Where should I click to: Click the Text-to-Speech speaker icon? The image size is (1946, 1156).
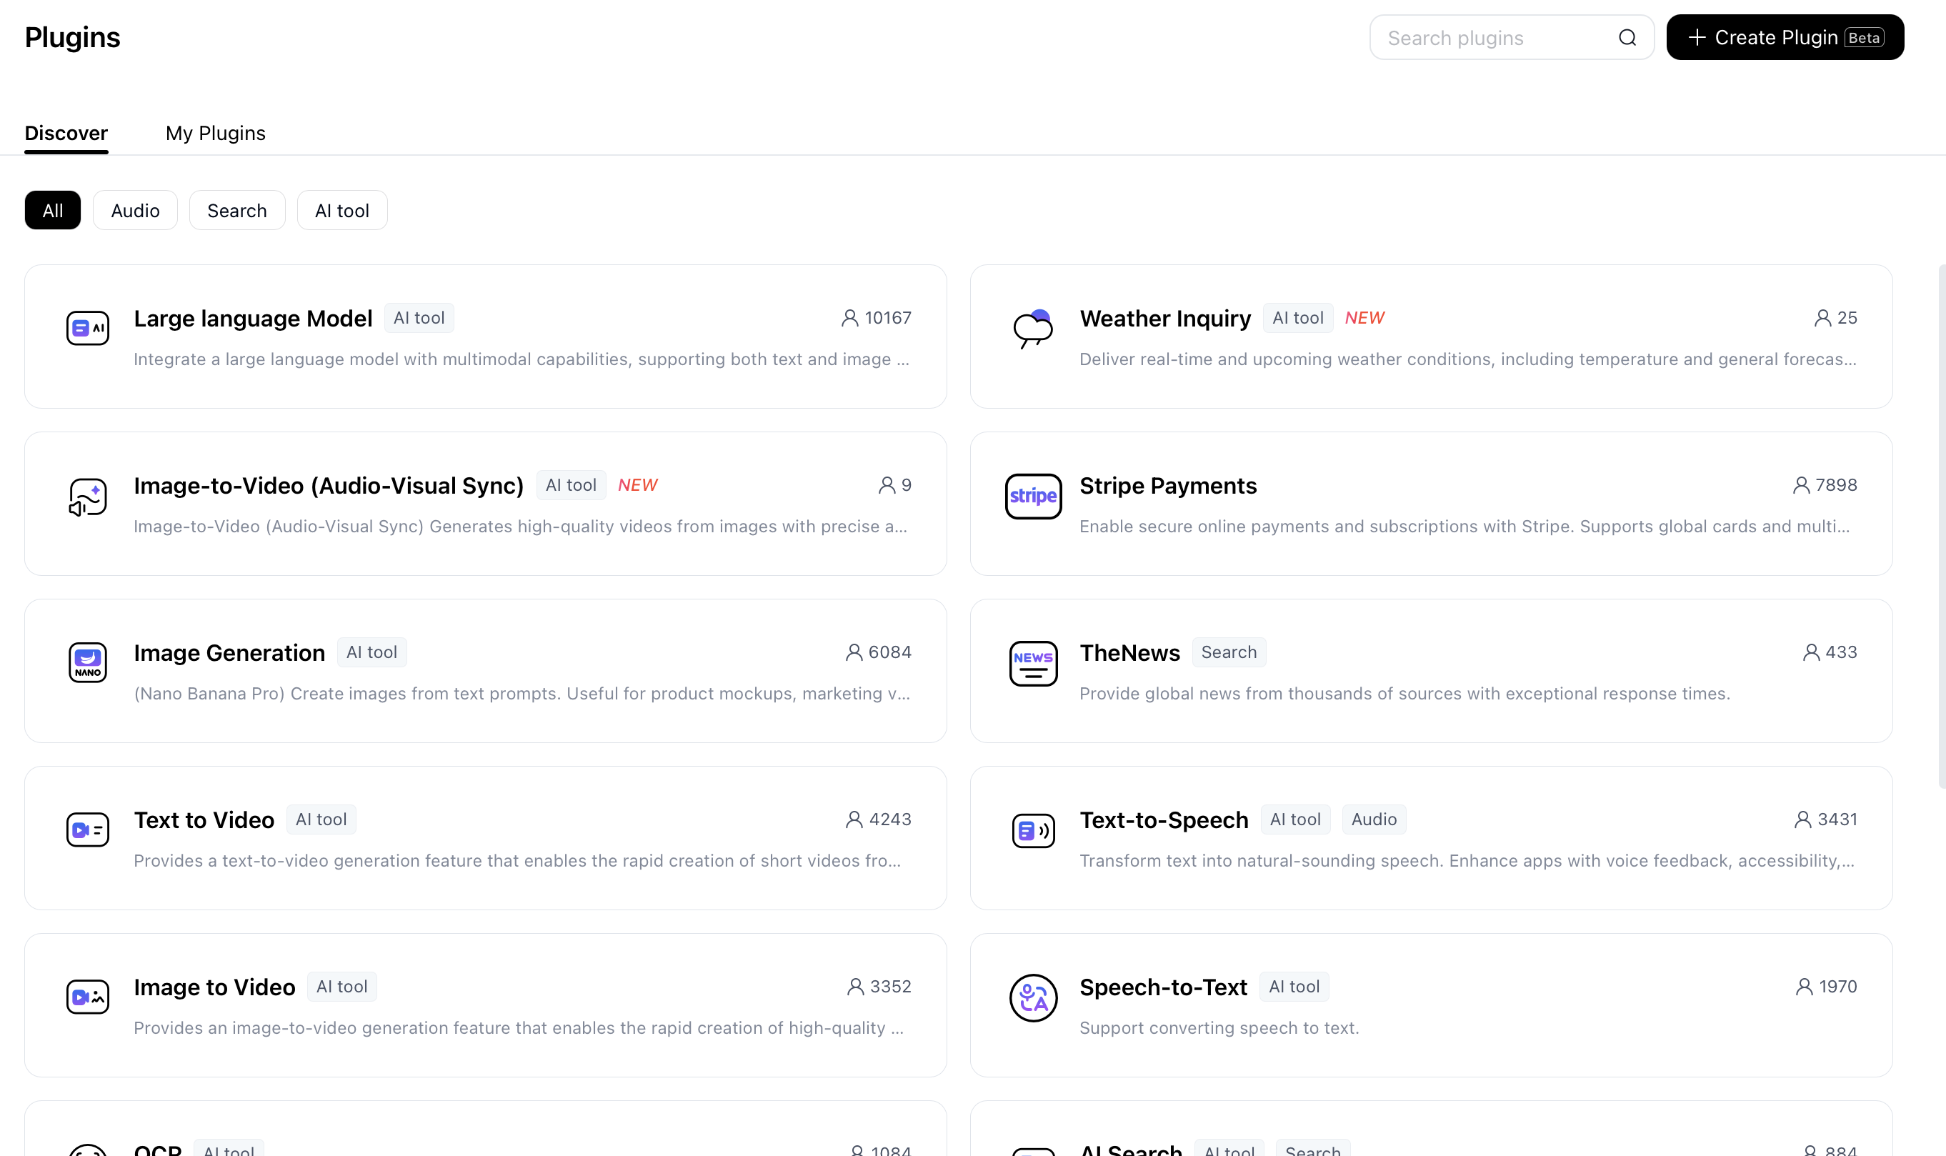click(x=1032, y=830)
